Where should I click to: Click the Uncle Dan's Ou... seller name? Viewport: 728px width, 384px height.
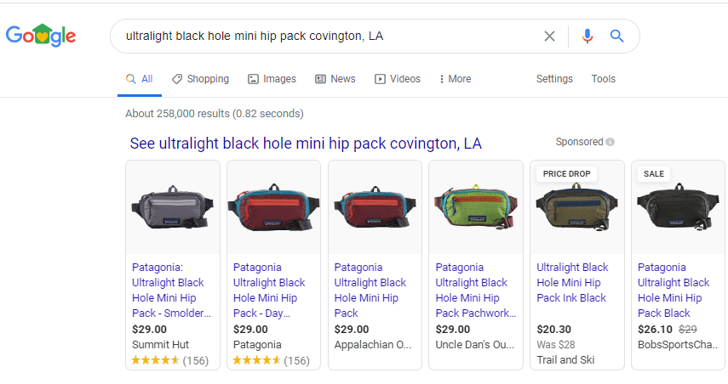pyautogui.click(x=475, y=345)
